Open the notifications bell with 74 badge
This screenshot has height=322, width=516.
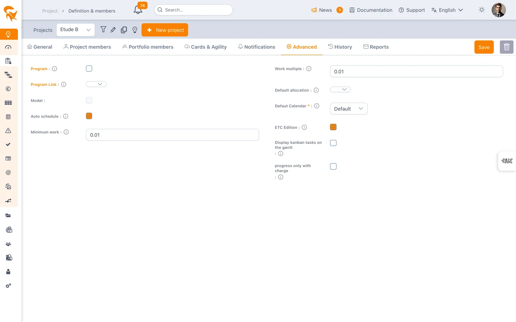(138, 10)
